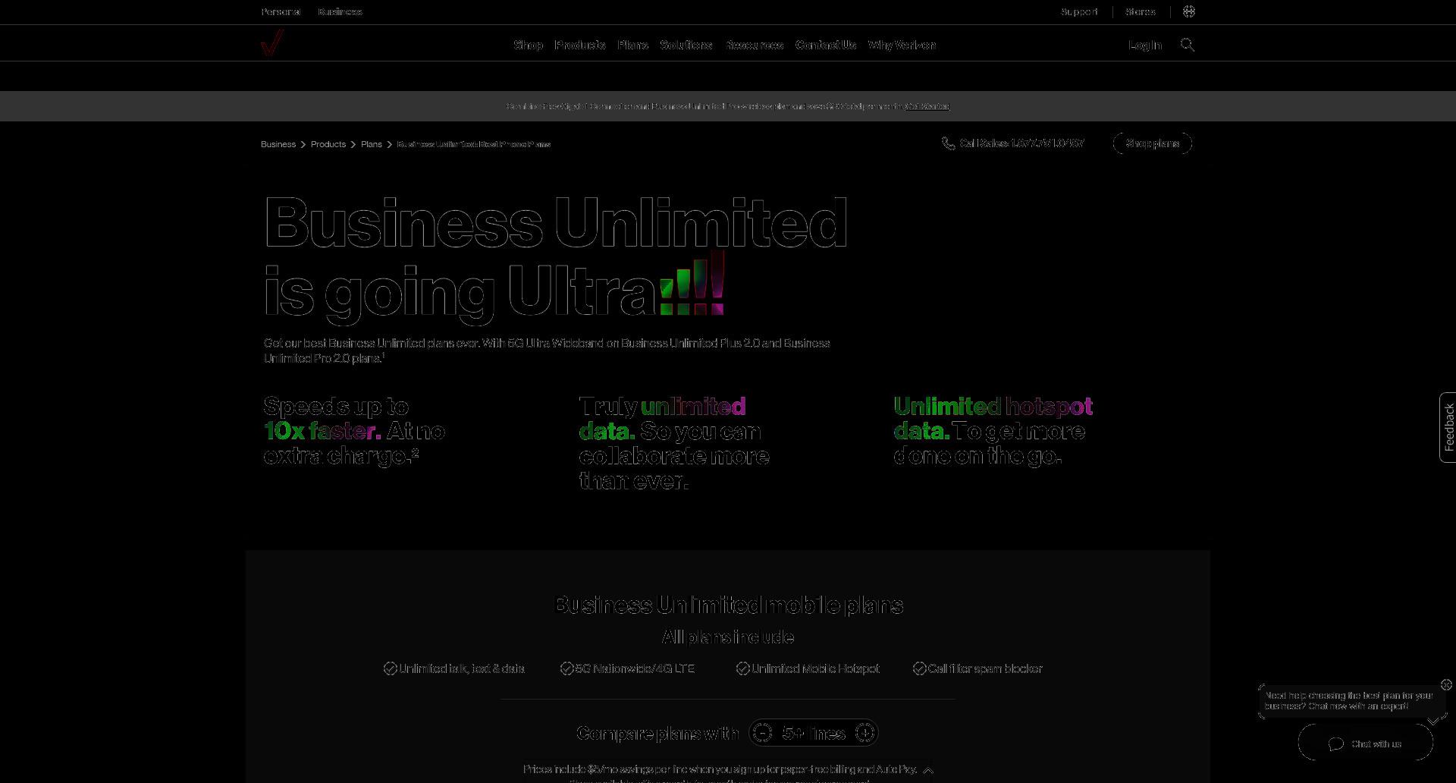Open the Products menu
The height and width of the screenshot is (783, 1456).
(580, 45)
